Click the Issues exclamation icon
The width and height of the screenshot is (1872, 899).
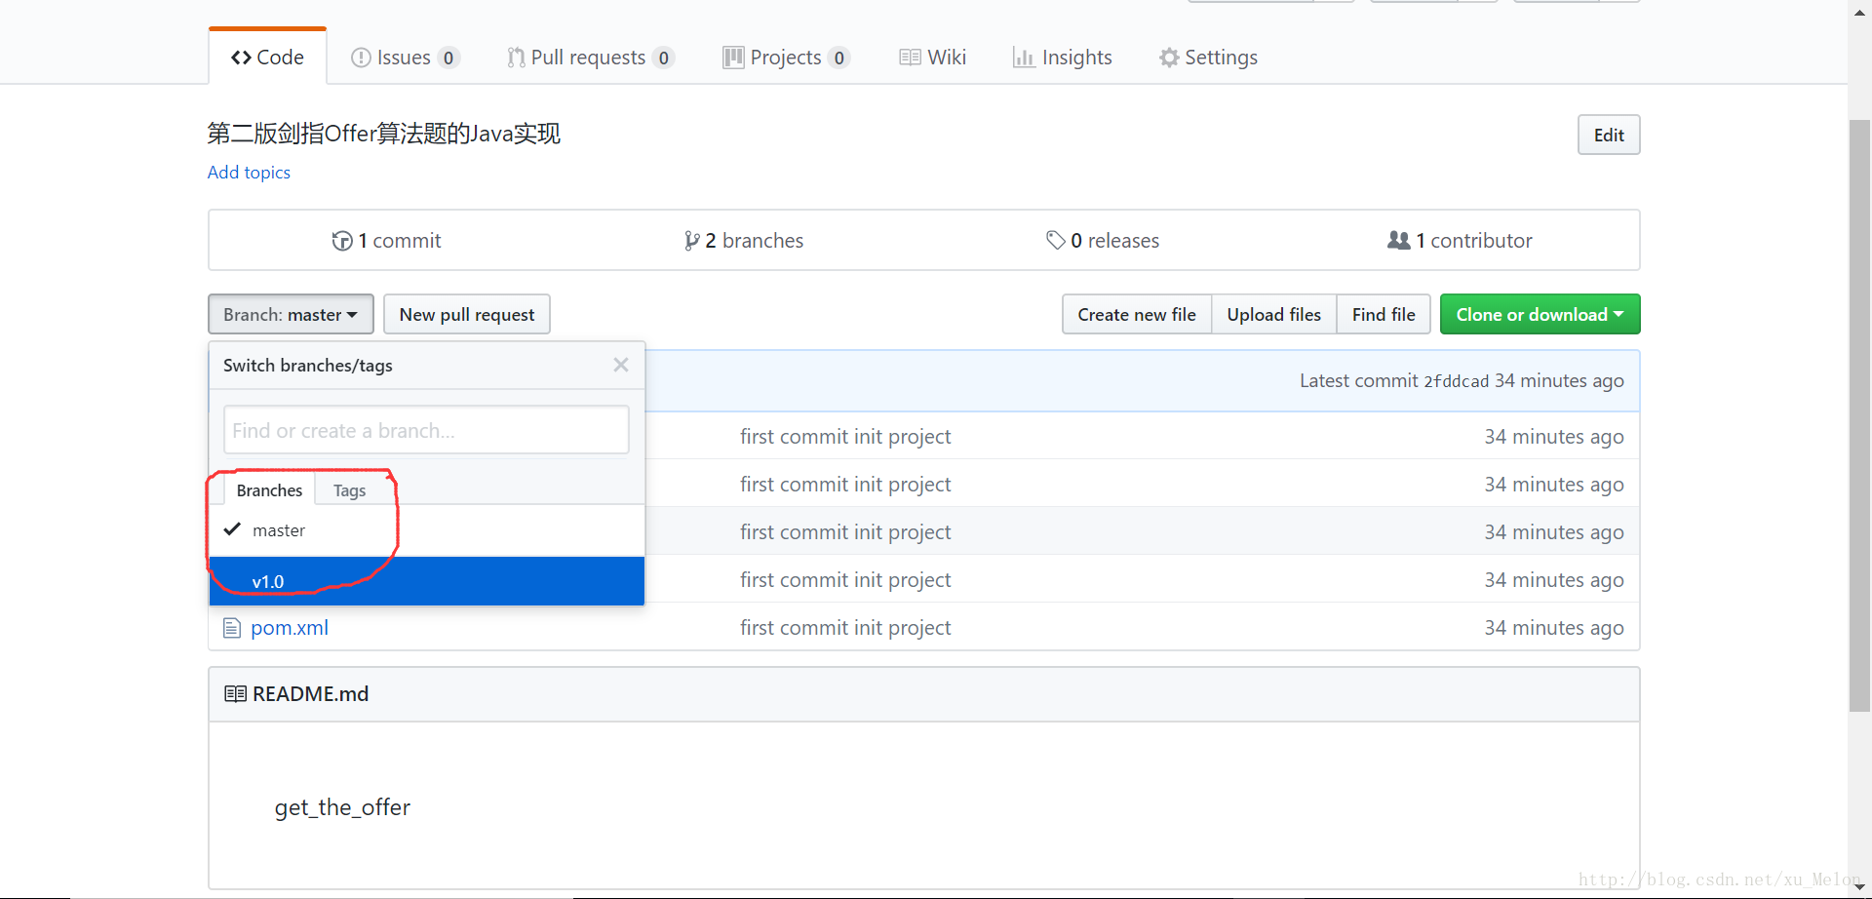pyautogui.click(x=361, y=59)
